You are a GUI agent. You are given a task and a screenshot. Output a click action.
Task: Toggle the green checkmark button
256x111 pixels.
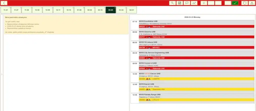235,3
